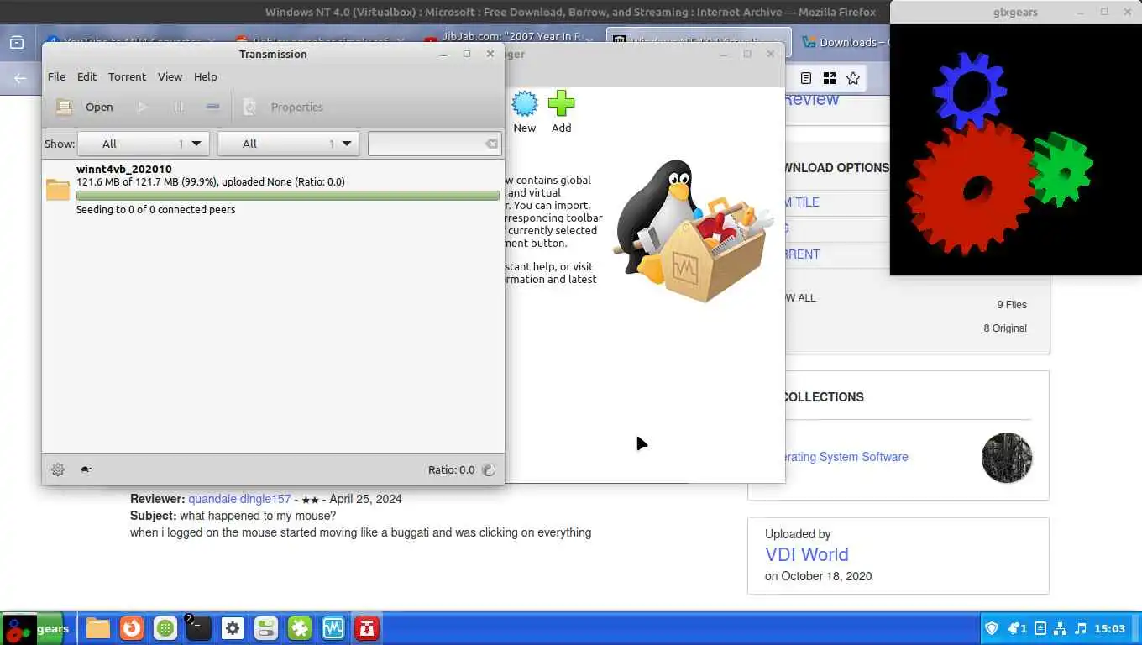Toggle Firefox reader view icon
This screenshot has width=1142, height=645.
805,78
